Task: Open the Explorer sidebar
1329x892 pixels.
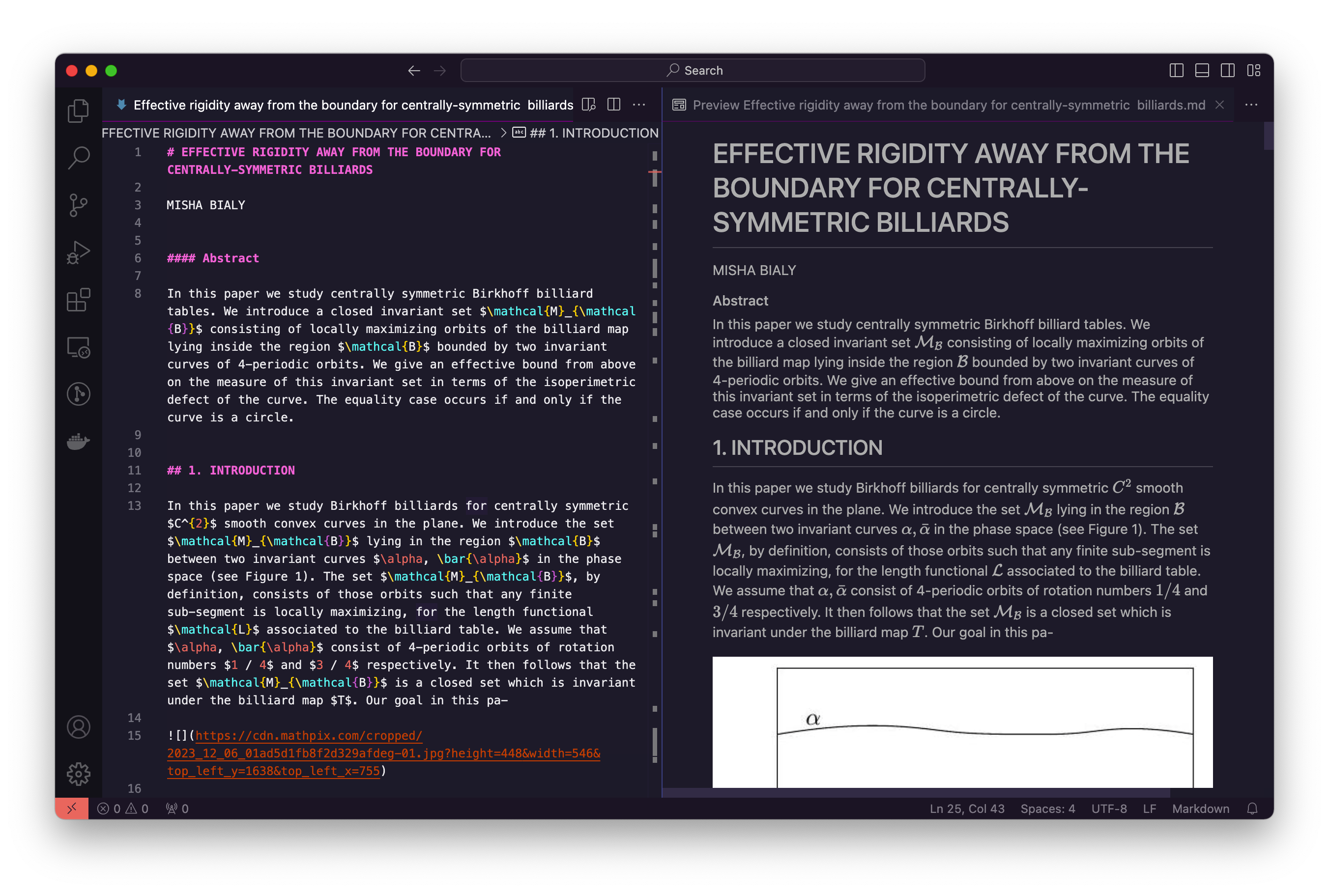Action: (79, 110)
